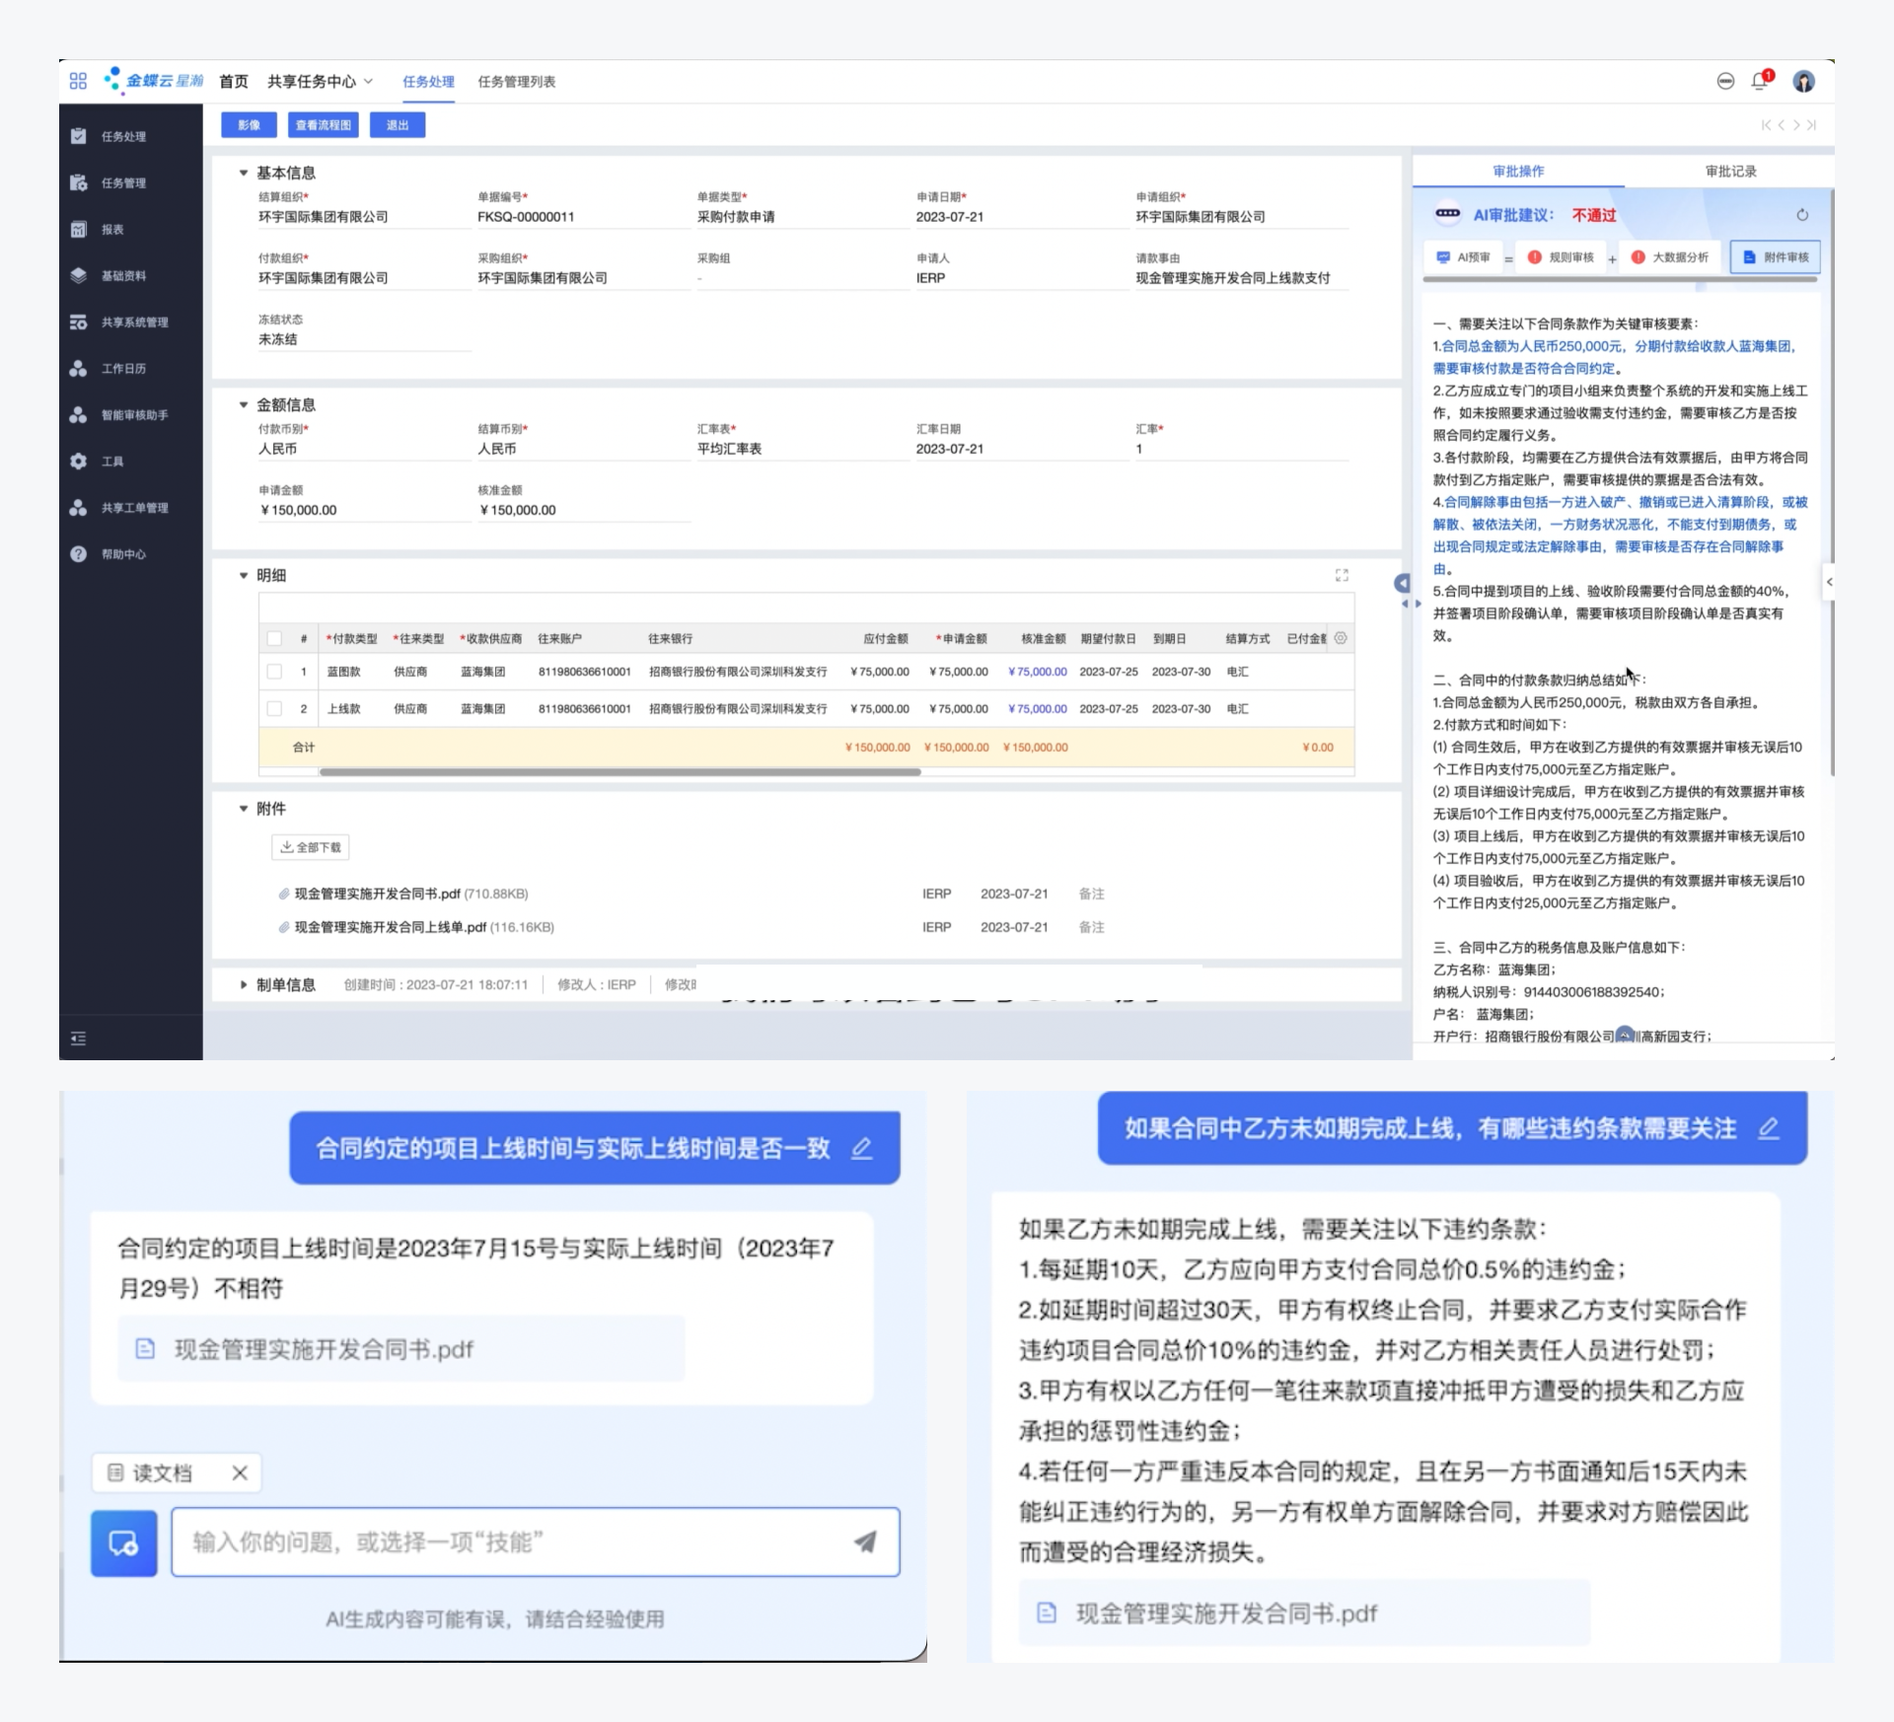Check the row 2 上线款 checkbox

tap(274, 708)
